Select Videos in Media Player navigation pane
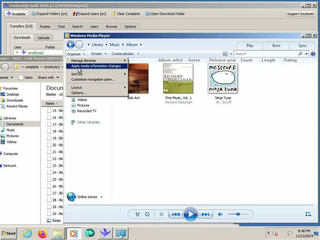This screenshot has width=320, height=240. [82, 100]
